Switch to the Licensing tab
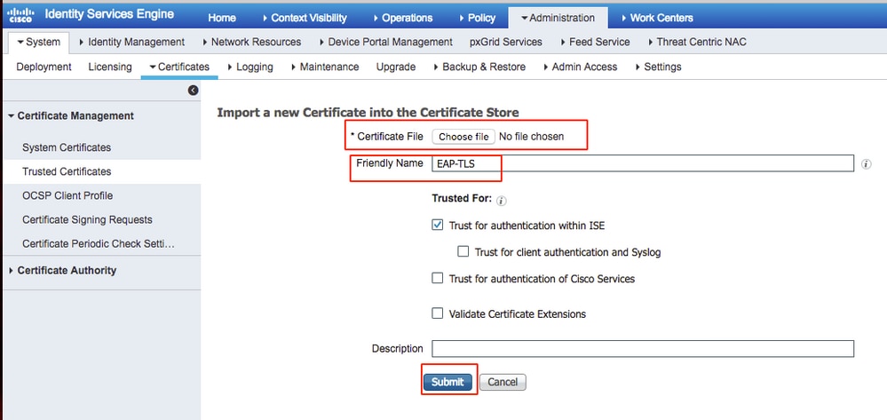The image size is (887, 420). (110, 67)
